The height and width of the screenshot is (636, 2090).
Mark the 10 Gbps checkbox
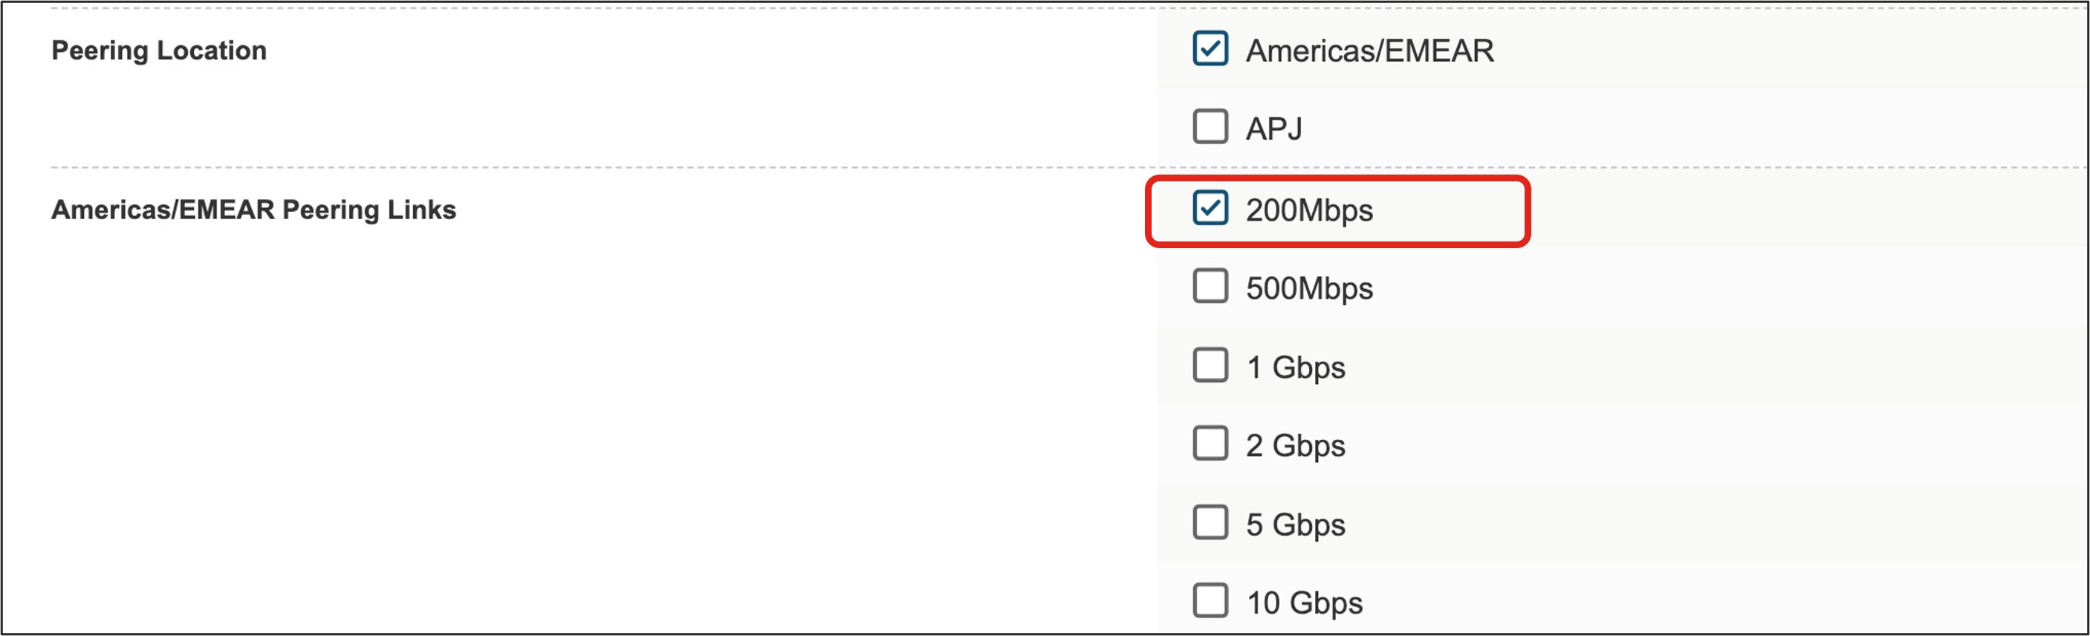tap(1210, 601)
